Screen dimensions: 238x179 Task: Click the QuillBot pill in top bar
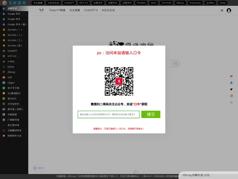tap(210, 3)
